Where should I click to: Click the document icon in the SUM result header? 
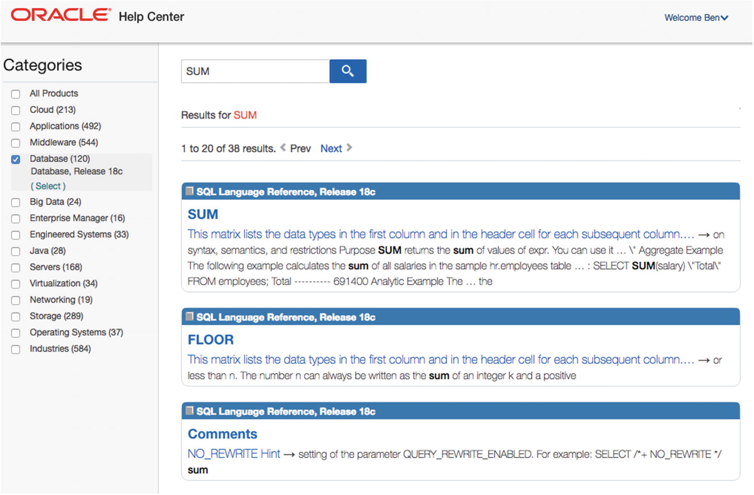190,191
